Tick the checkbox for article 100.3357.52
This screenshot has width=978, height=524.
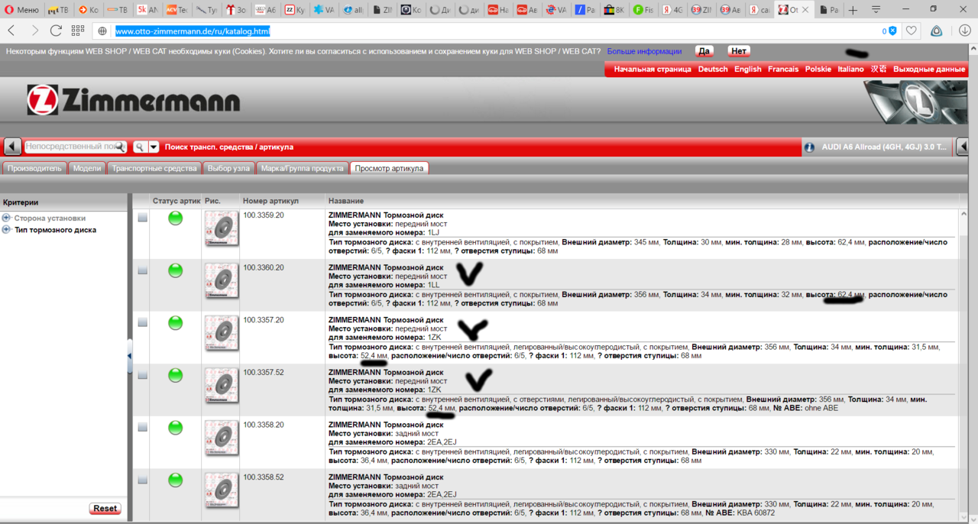[142, 375]
